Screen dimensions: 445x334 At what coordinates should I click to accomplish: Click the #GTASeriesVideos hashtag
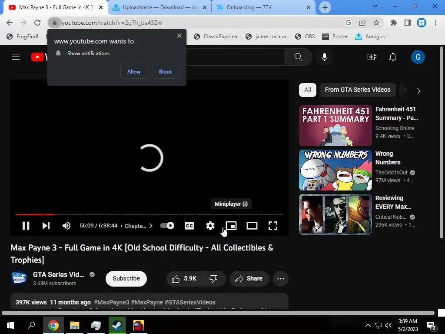click(190, 302)
